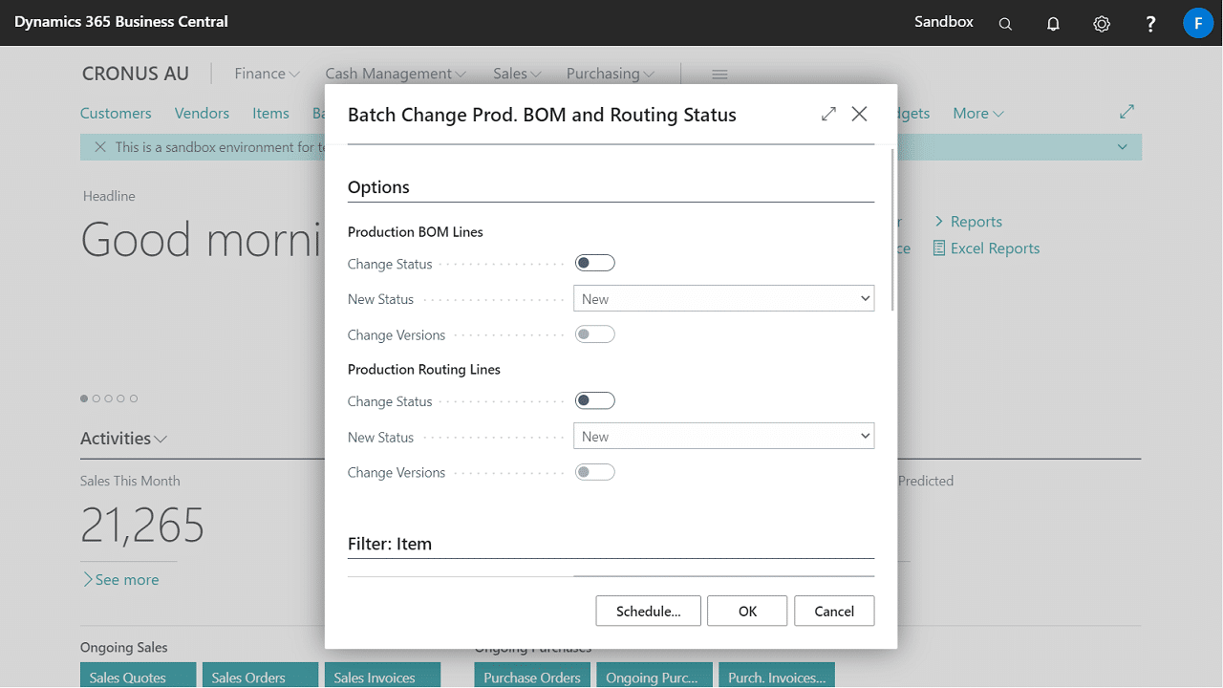Click the search magnifier icon in header
This screenshot has width=1223, height=688.
coord(1005,24)
